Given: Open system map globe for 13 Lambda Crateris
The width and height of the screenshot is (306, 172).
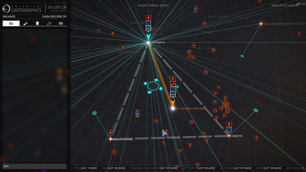Looking at the screenshot, I should click(173, 89).
